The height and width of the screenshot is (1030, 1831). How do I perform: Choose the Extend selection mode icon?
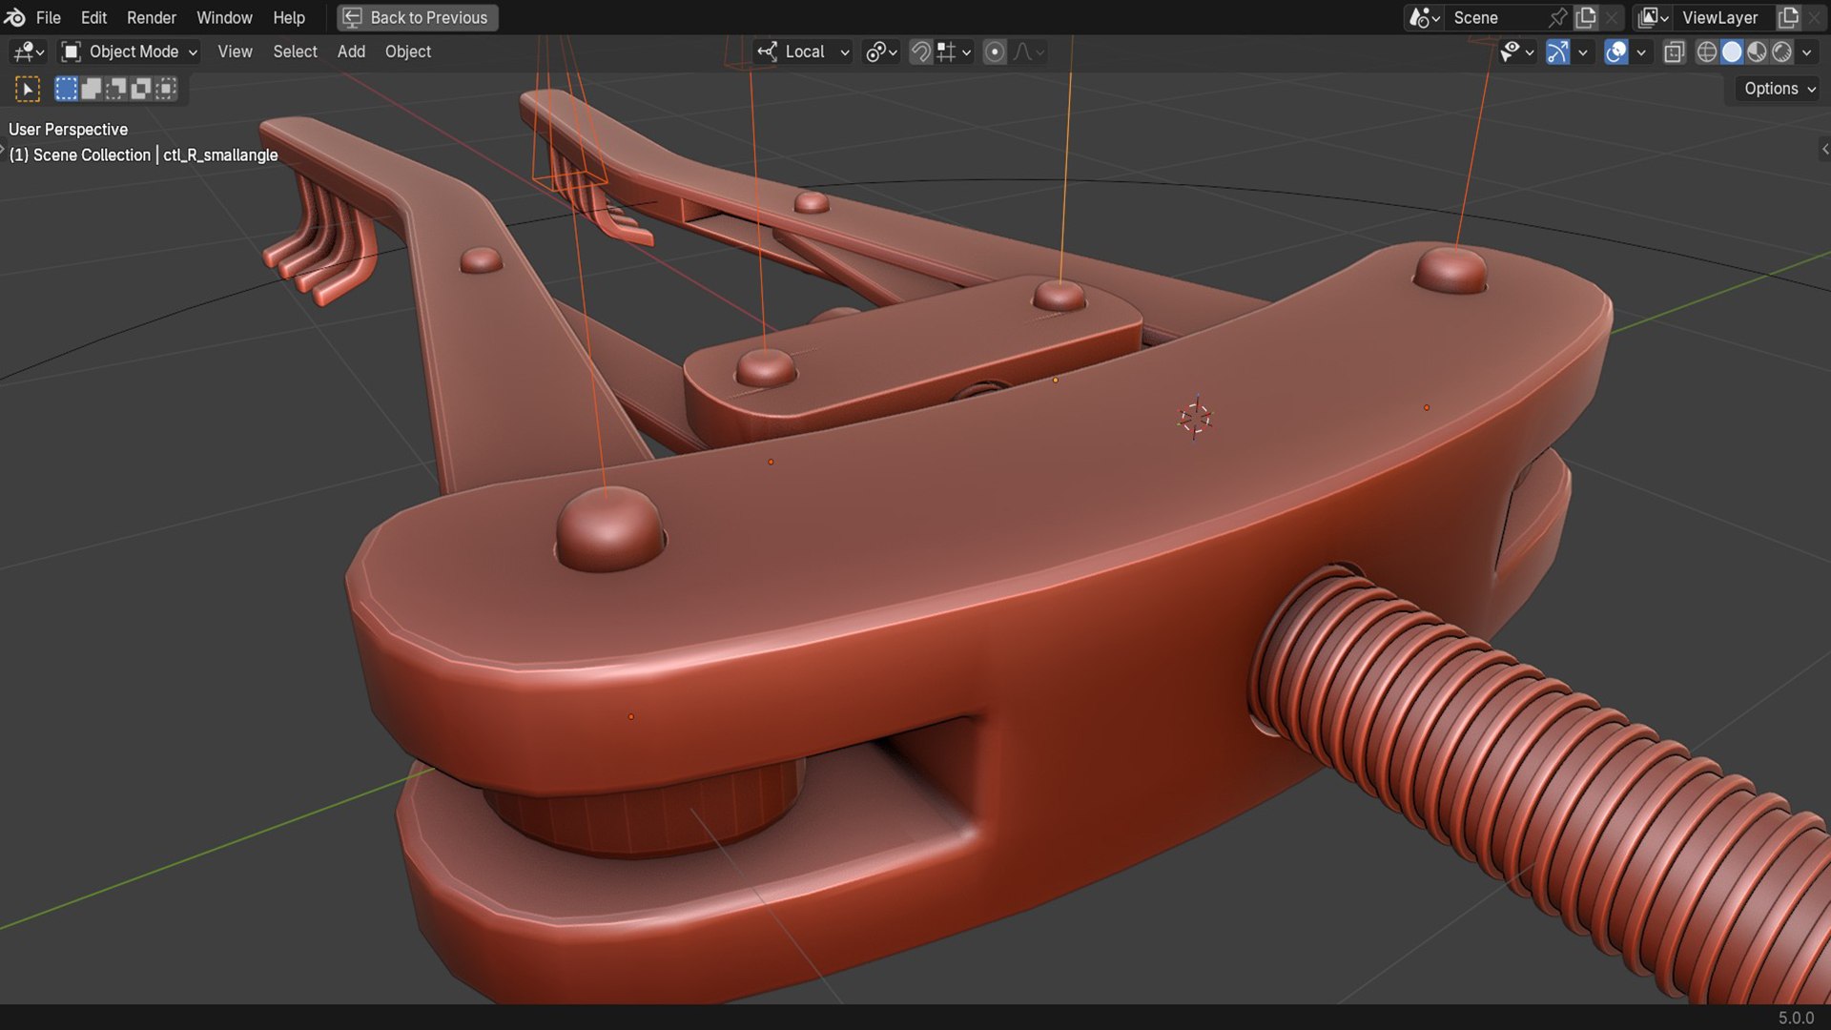click(91, 89)
